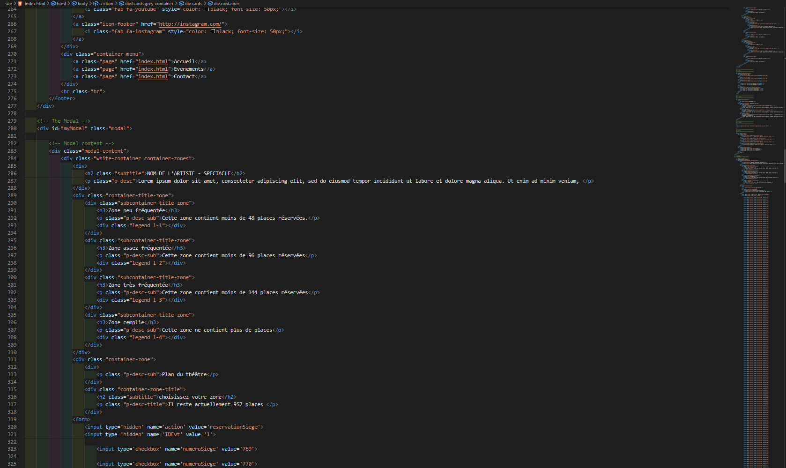Follow the http://instagram.com/ link
786x468 pixels.
(190, 24)
